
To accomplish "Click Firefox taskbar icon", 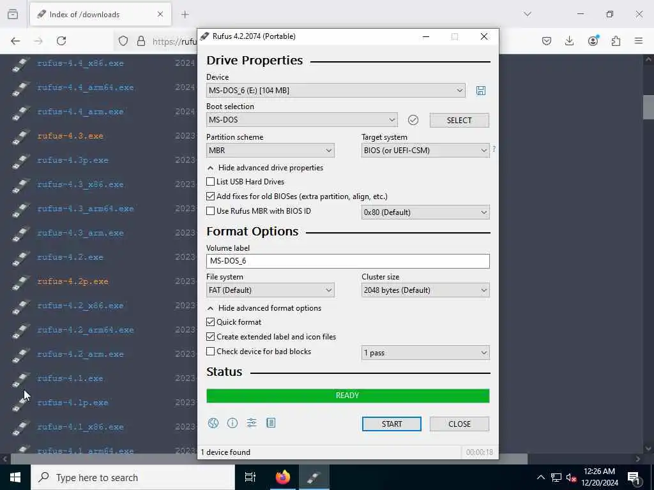I will tap(283, 477).
